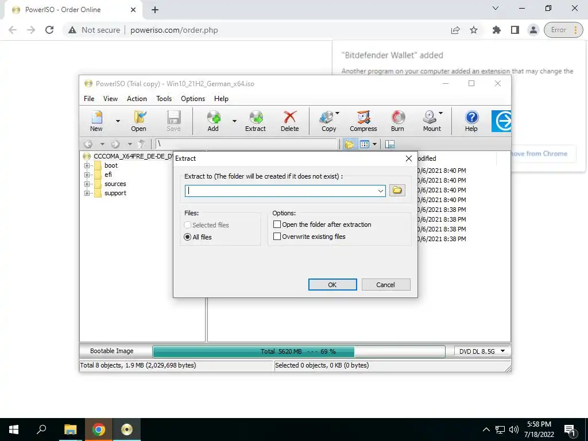The image size is (588, 441).
Task: Click the Compress toolbar icon
Action: [x=363, y=121]
